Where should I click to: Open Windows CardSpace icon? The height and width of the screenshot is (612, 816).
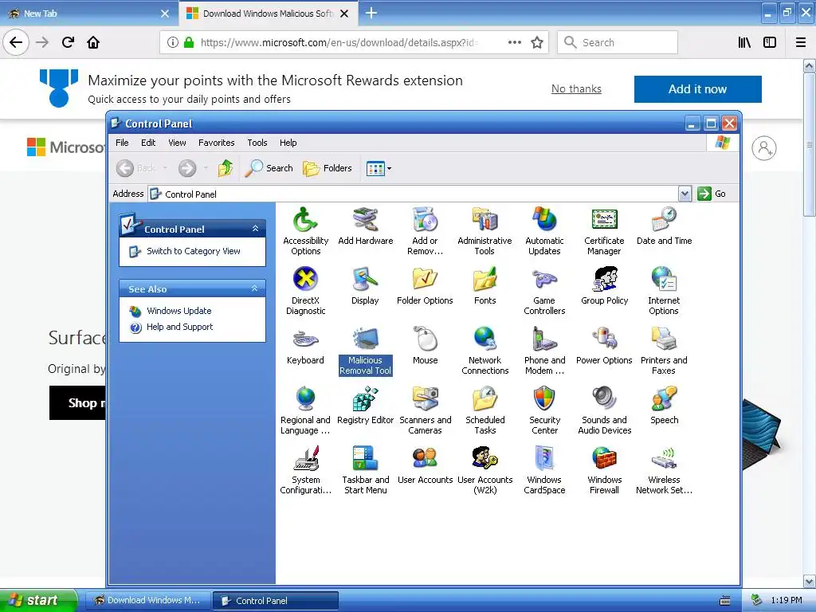click(544, 470)
